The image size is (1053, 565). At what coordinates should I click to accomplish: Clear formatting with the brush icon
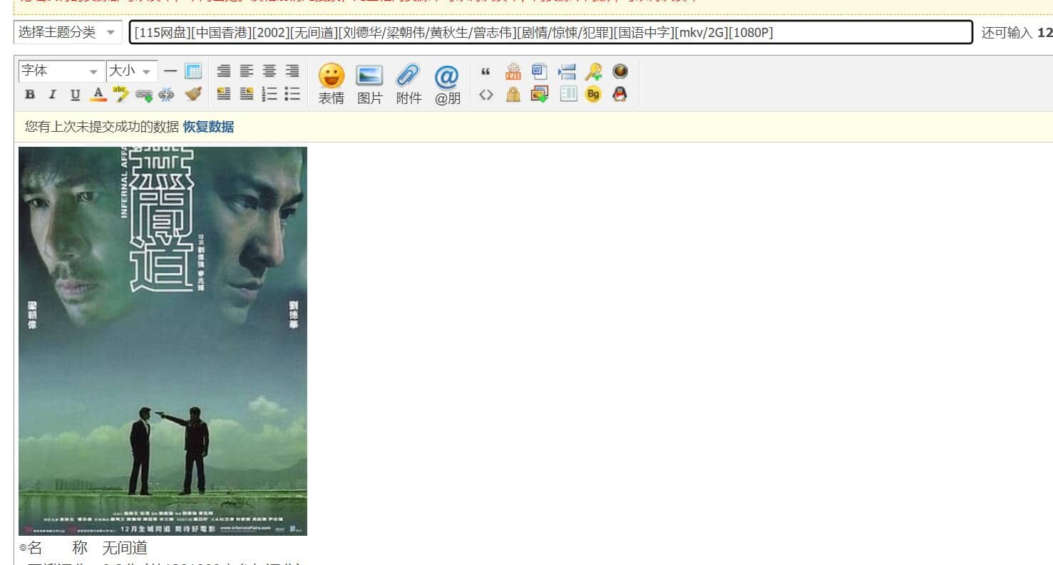pos(193,94)
